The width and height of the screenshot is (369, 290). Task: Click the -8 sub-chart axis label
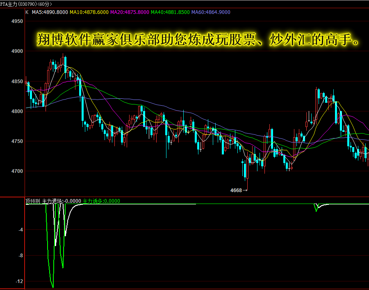click(21, 256)
